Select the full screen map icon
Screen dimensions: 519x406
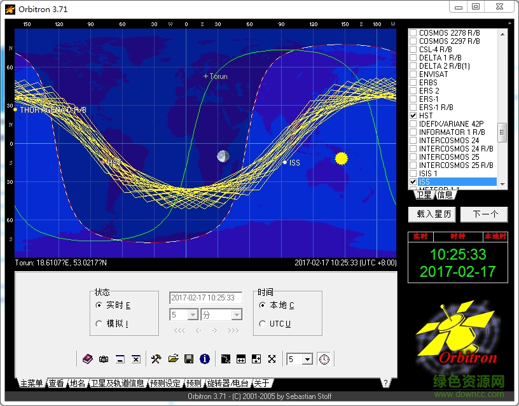272,359
